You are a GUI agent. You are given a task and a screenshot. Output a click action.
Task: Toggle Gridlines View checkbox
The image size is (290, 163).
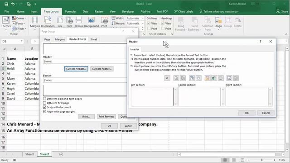pos(149,24)
